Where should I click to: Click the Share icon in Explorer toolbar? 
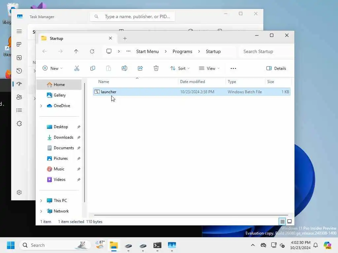point(140,69)
